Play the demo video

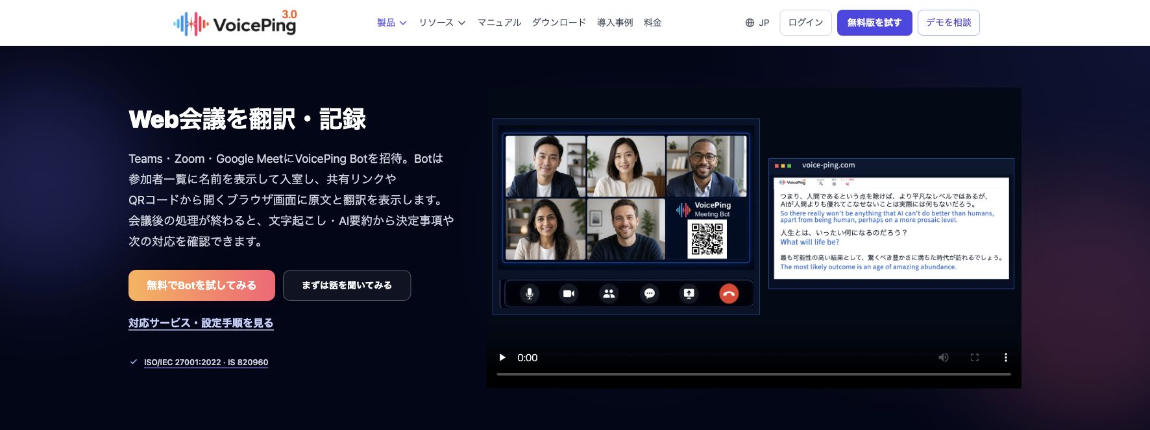(502, 357)
